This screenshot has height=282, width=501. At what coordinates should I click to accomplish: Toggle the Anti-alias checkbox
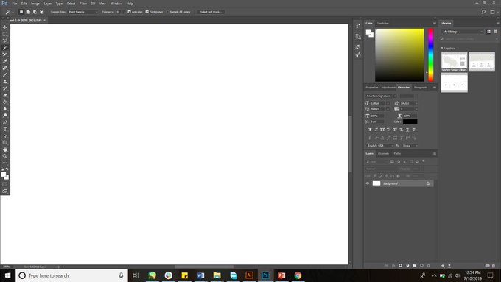(129, 12)
